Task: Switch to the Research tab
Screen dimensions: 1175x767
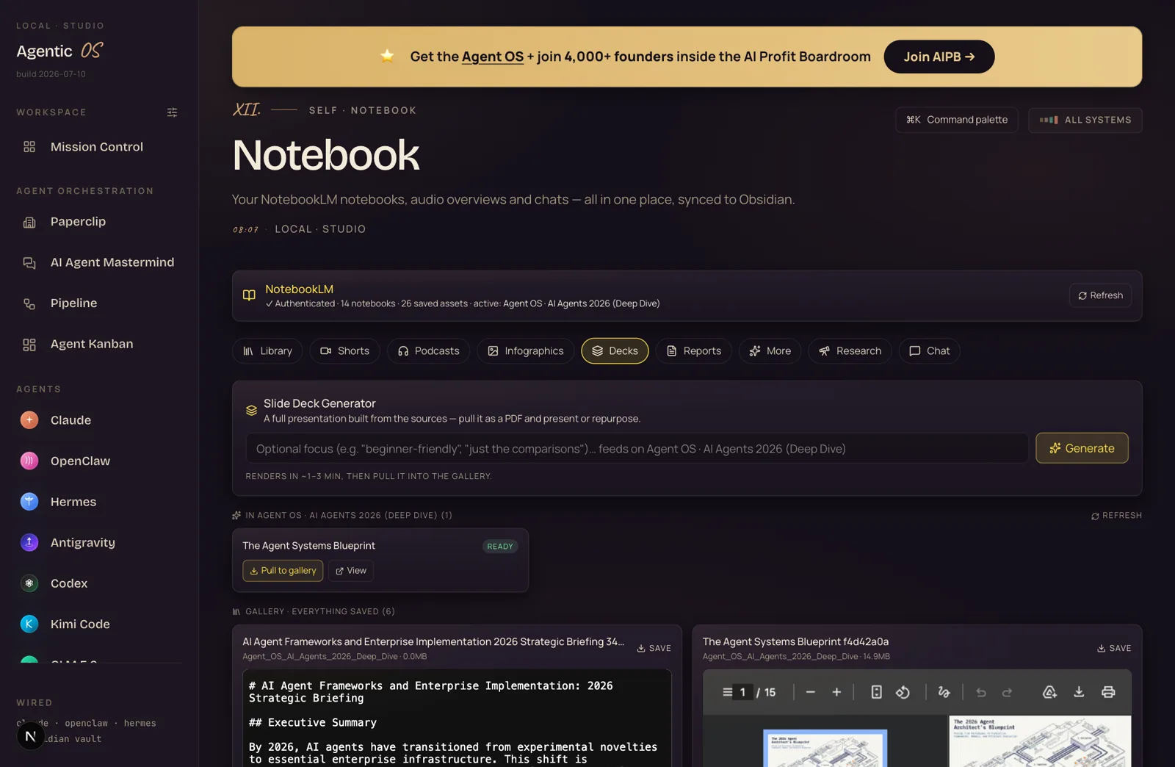Action: coord(850,351)
